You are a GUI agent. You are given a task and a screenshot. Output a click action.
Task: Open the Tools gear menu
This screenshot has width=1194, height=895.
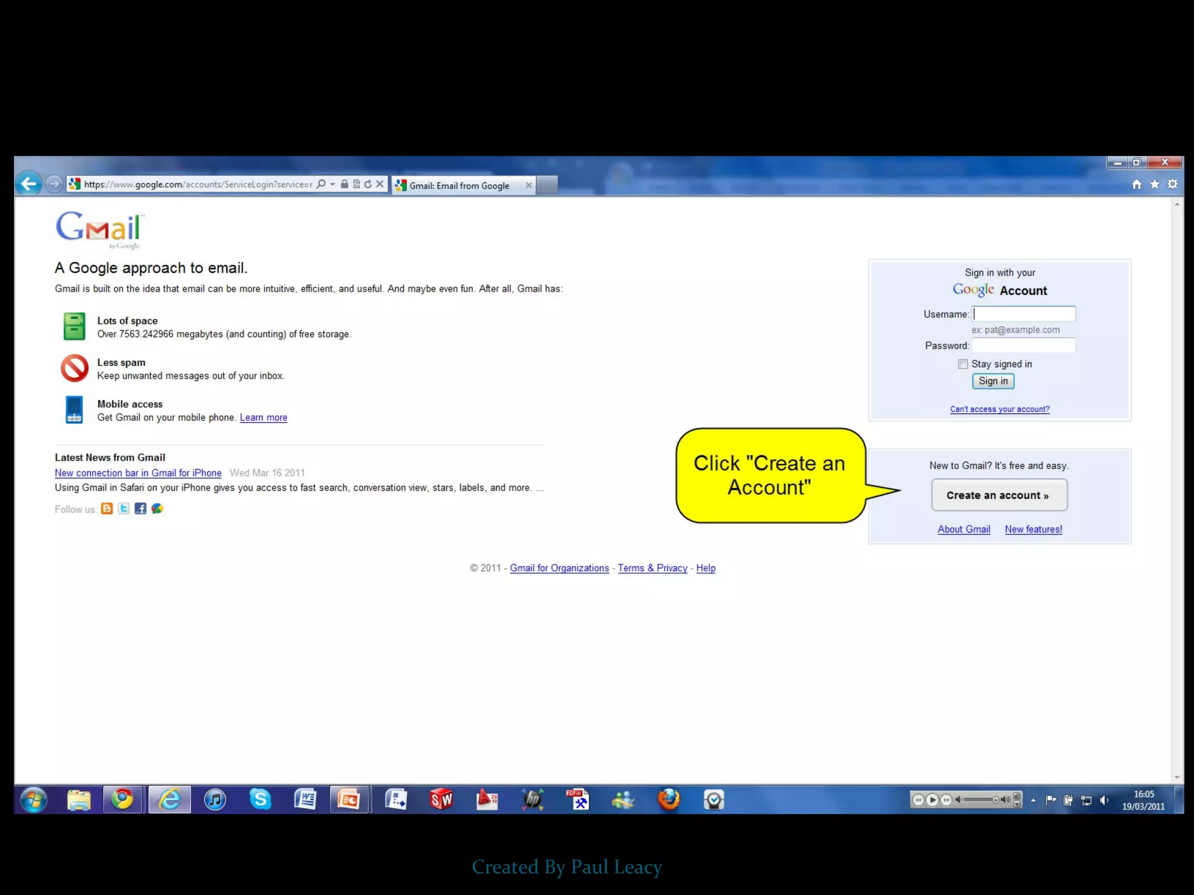(x=1172, y=184)
